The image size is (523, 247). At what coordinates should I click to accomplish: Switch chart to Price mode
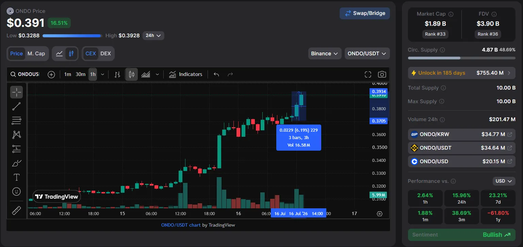coord(16,54)
